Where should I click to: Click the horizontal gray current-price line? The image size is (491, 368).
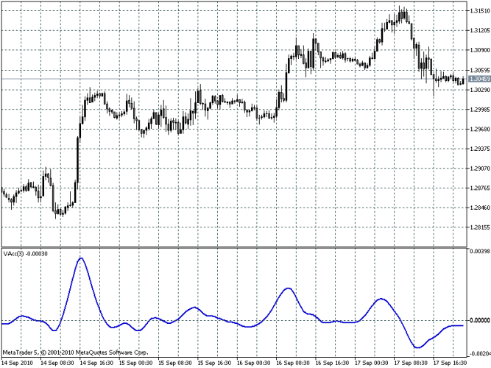pyautogui.click(x=234, y=79)
